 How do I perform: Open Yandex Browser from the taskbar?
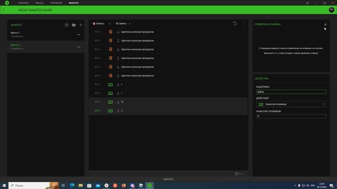click(106, 185)
